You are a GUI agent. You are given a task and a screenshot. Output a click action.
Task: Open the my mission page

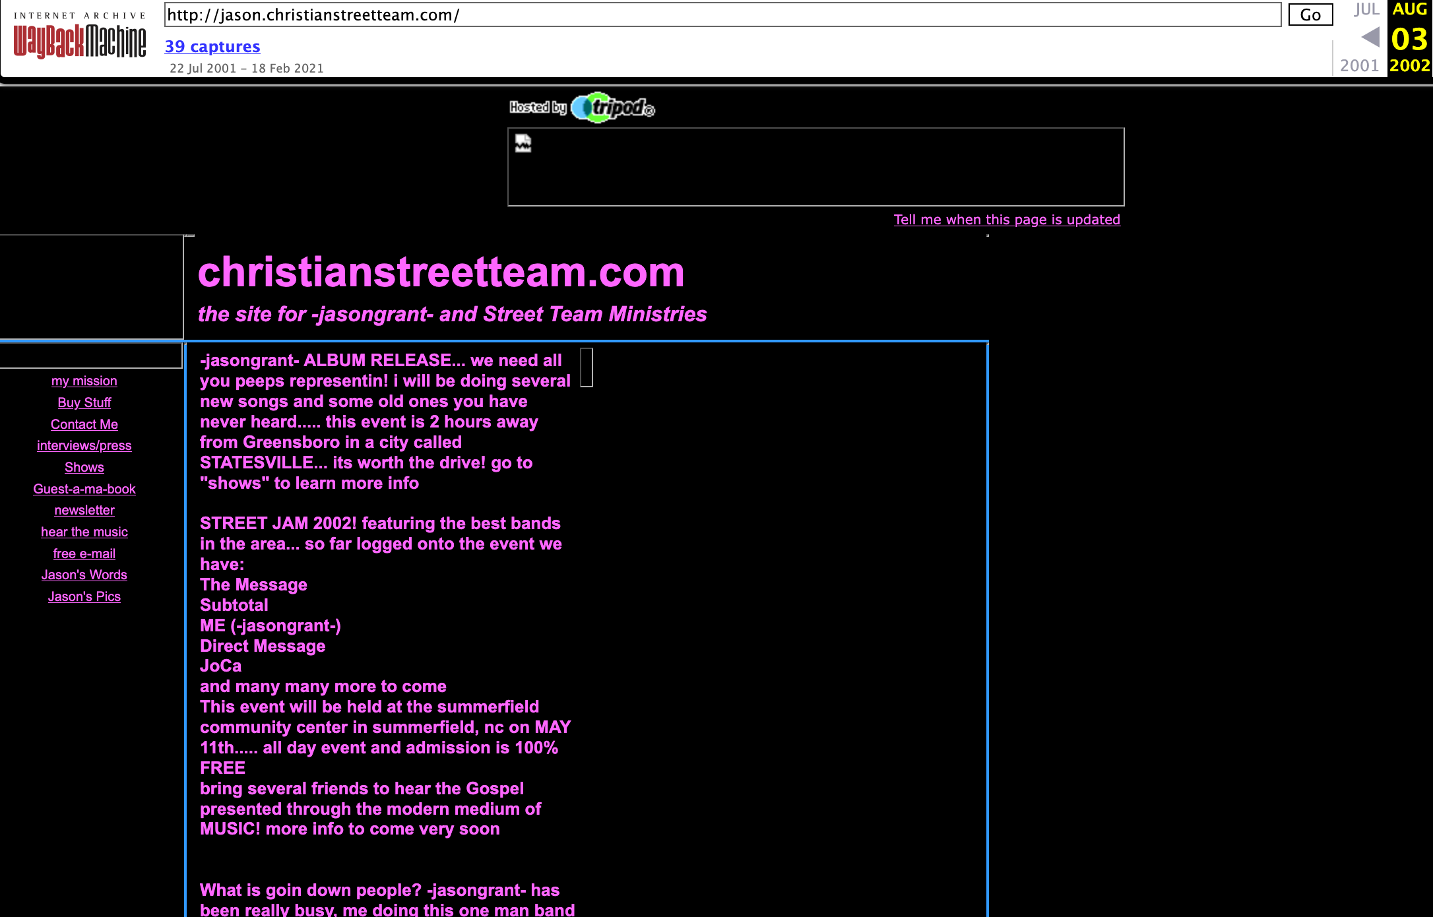pos(84,381)
